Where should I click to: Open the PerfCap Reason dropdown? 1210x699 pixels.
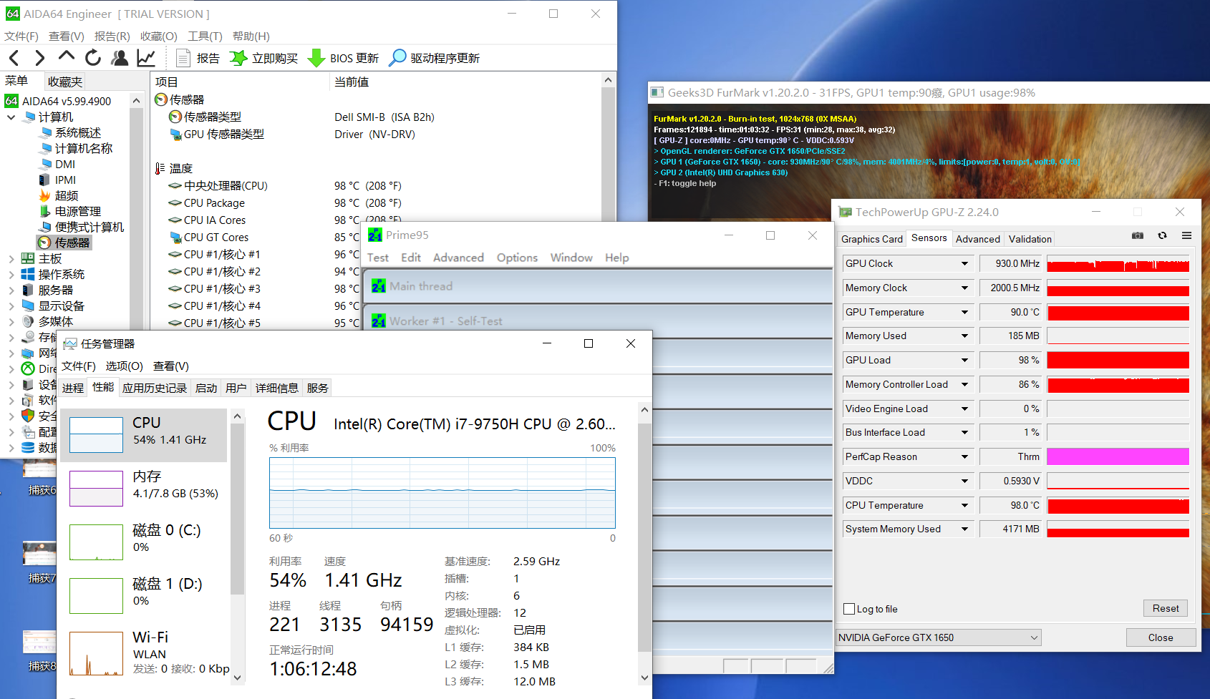964,456
